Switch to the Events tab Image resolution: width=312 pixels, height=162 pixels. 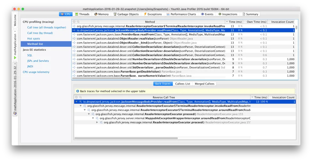(x=207, y=14)
